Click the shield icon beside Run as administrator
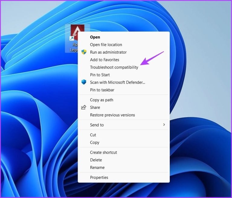 (x=84, y=52)
